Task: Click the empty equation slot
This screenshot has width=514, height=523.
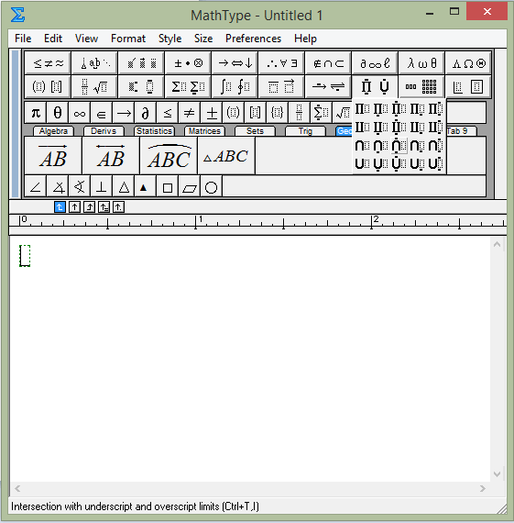Action: tap(25, 256)
